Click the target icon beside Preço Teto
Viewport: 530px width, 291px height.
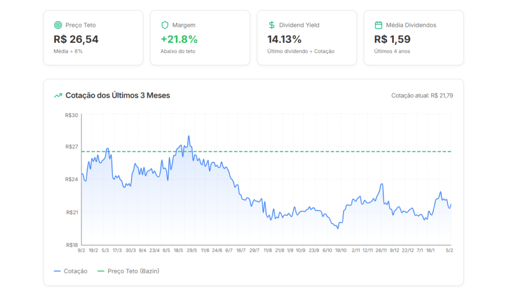pos(57,25)
